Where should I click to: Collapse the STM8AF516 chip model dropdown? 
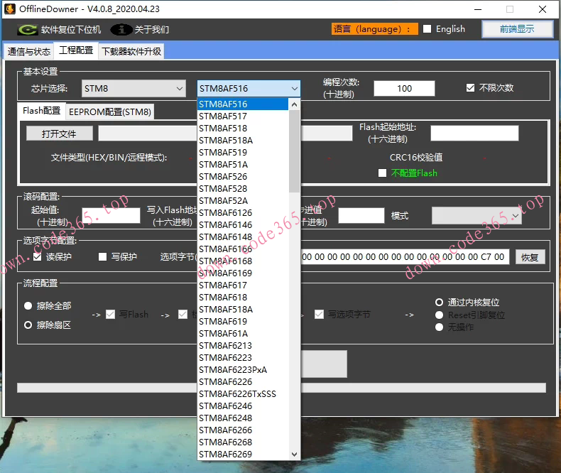(x=294, y=89)
